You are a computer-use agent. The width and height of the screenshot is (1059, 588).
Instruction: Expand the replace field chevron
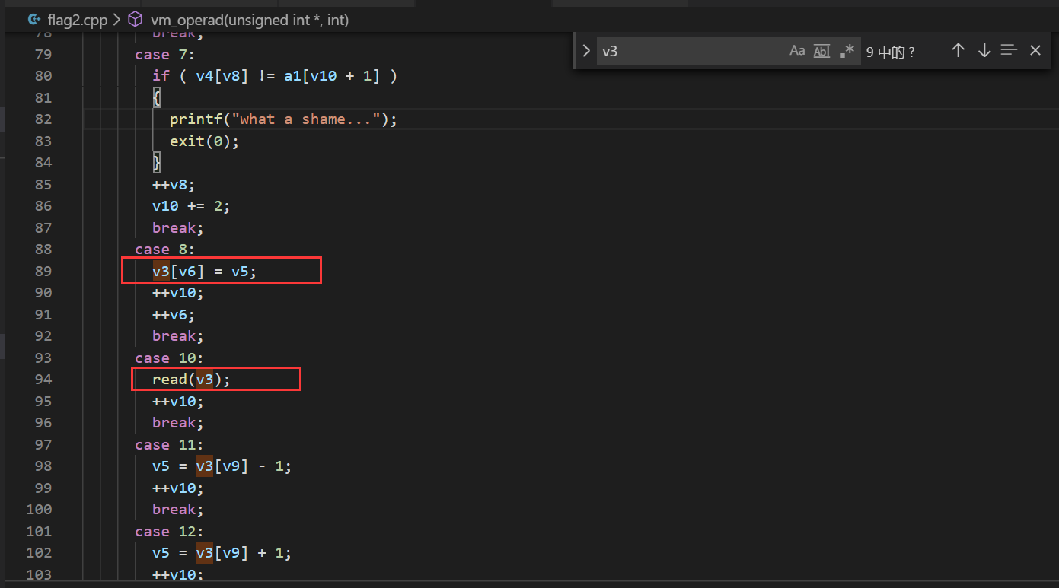pos(585,51)
